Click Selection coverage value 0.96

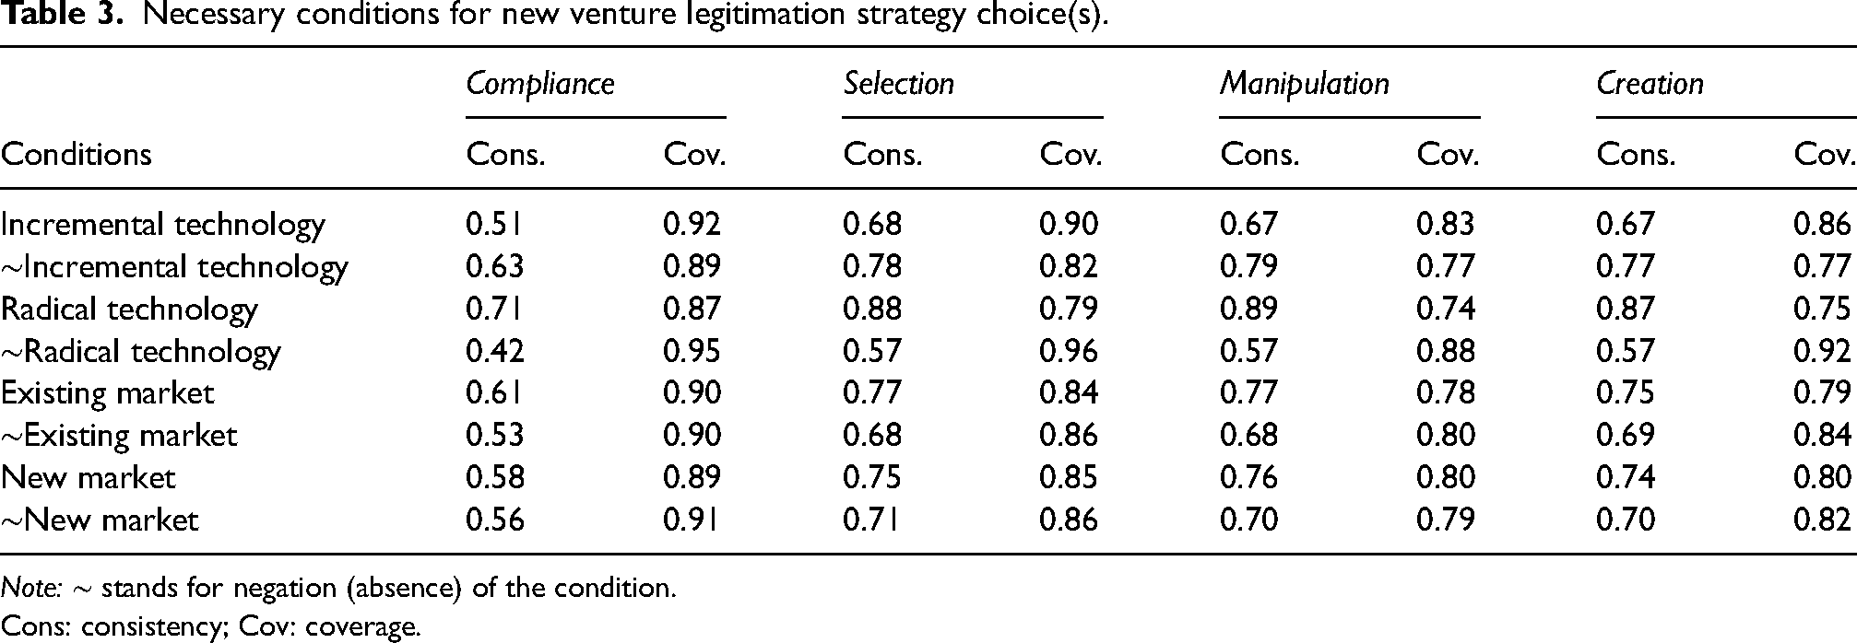pos(1070,351)
